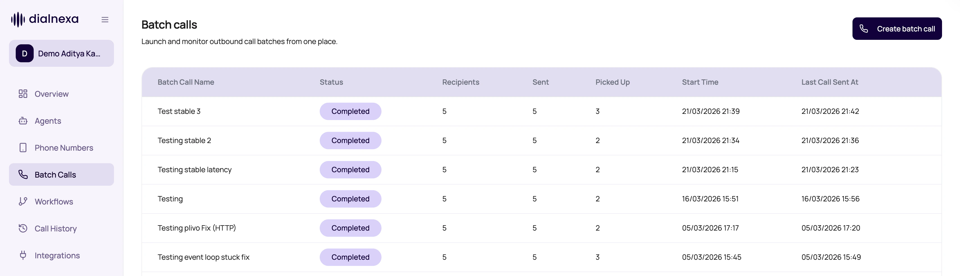
Task: Open the batch named exactly Testing
Action: point(541,199)
